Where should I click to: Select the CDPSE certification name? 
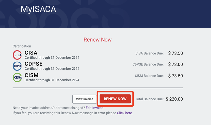pyautogui.click(x=34, y=64)
